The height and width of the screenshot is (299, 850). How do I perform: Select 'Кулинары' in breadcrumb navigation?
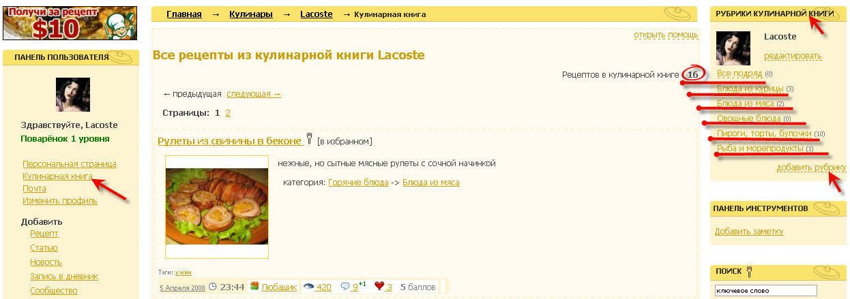(x=250, y=14)
